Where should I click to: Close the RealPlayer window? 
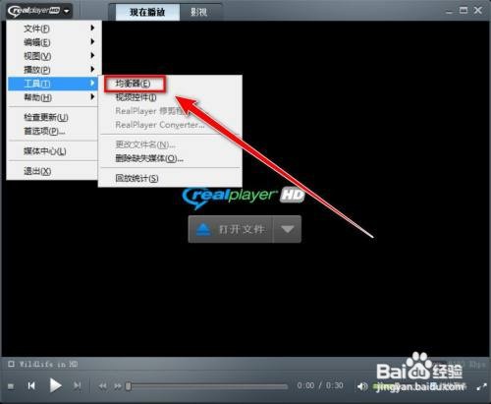tap(478, 11)
